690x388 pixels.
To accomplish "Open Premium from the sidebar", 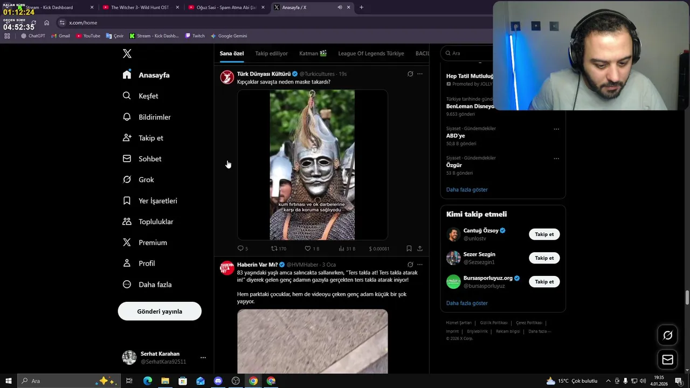I will coord(144,242).
